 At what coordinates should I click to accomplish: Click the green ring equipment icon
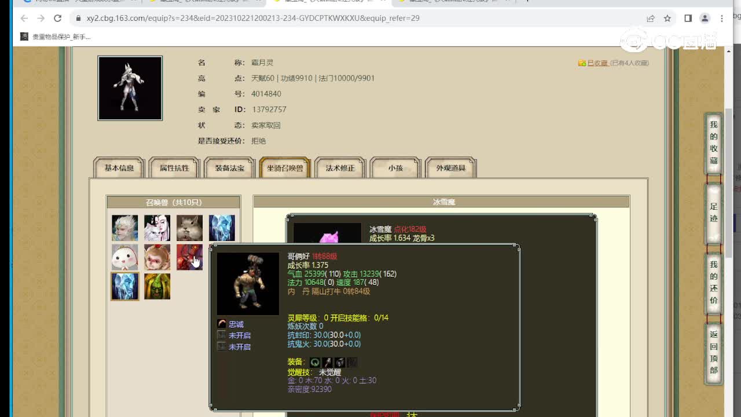point(315,362)
